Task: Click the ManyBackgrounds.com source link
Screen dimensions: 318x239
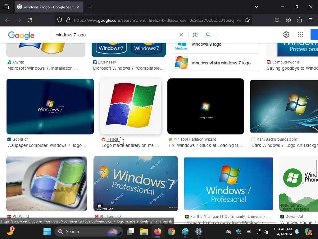Action: (x=277, y=139)
